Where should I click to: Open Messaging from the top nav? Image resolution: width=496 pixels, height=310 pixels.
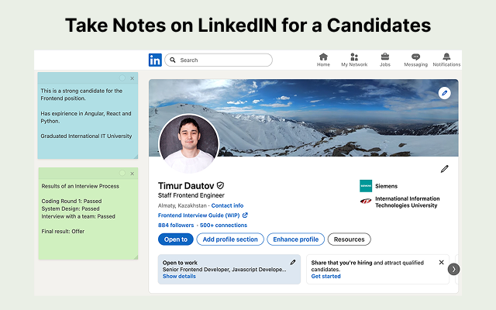415,60
